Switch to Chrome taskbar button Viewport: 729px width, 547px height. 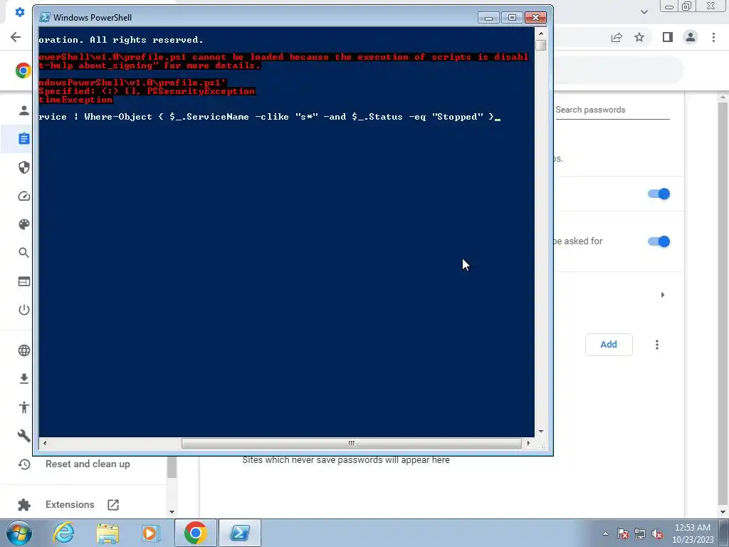click(x=196, y=533)
